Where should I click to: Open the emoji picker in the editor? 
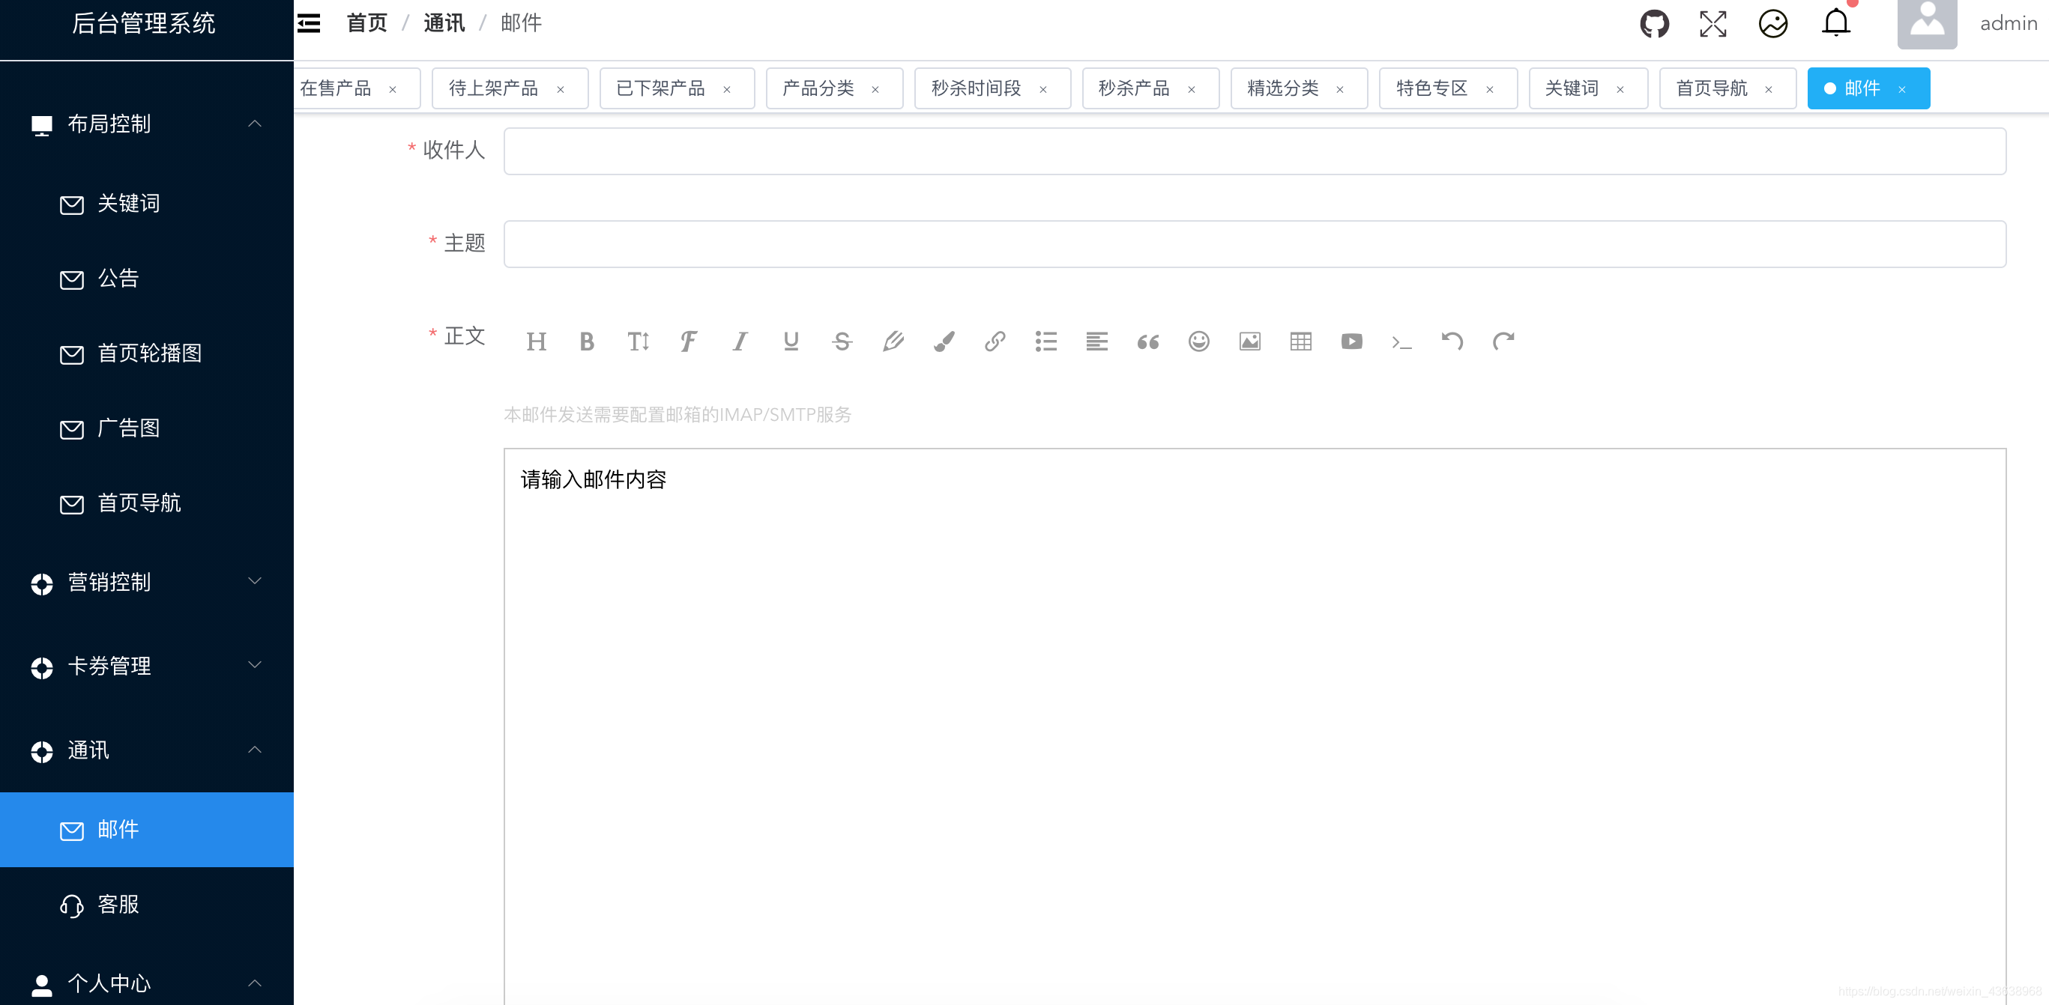(x=1198, y=341)
